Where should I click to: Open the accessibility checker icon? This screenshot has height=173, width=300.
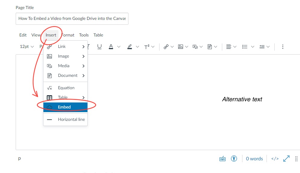234,159
